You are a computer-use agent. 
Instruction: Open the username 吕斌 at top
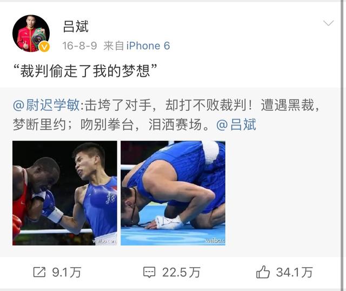click(76, 27)
